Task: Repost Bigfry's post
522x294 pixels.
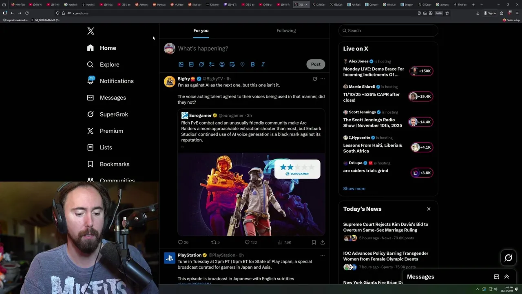Action: pos(215,242)
